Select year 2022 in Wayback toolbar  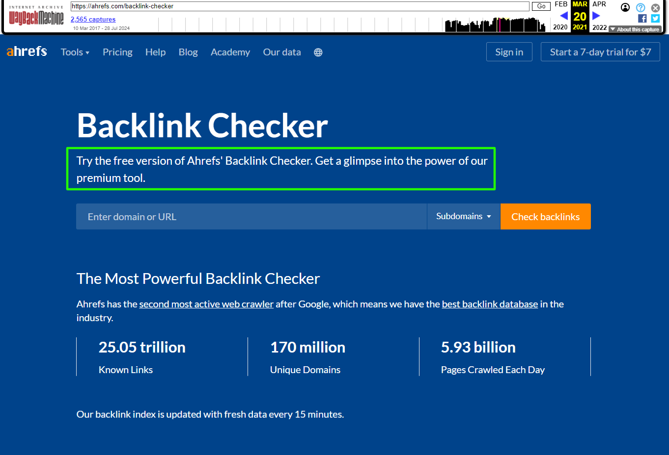point(600,27)
